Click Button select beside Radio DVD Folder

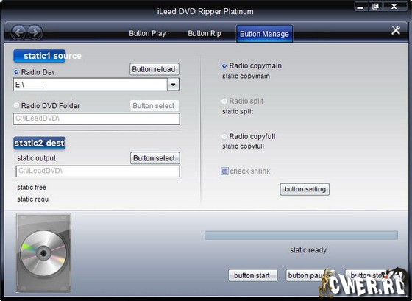(x=154, y=106)
